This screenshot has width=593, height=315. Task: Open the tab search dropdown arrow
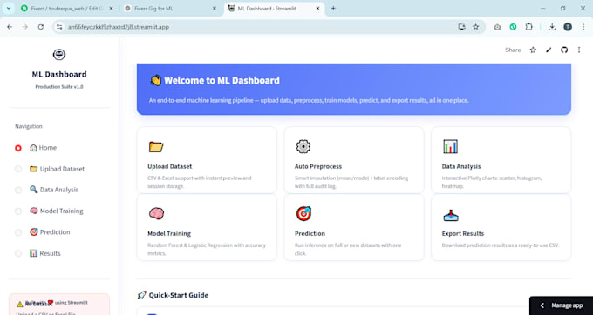point(9,9)
